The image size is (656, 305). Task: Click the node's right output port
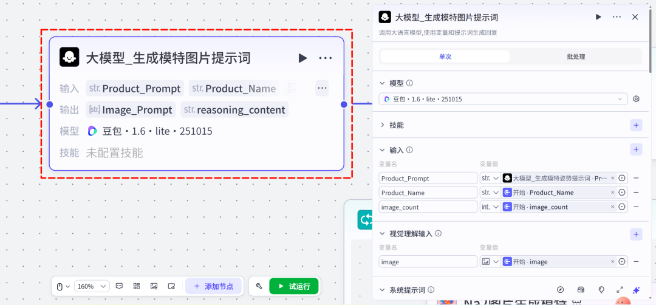pyautogui.click(x=344, y=104)
